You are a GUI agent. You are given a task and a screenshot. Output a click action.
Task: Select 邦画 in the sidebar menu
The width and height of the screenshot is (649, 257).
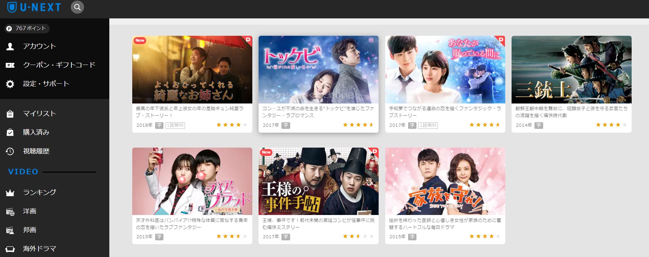[x=29, y=230]
